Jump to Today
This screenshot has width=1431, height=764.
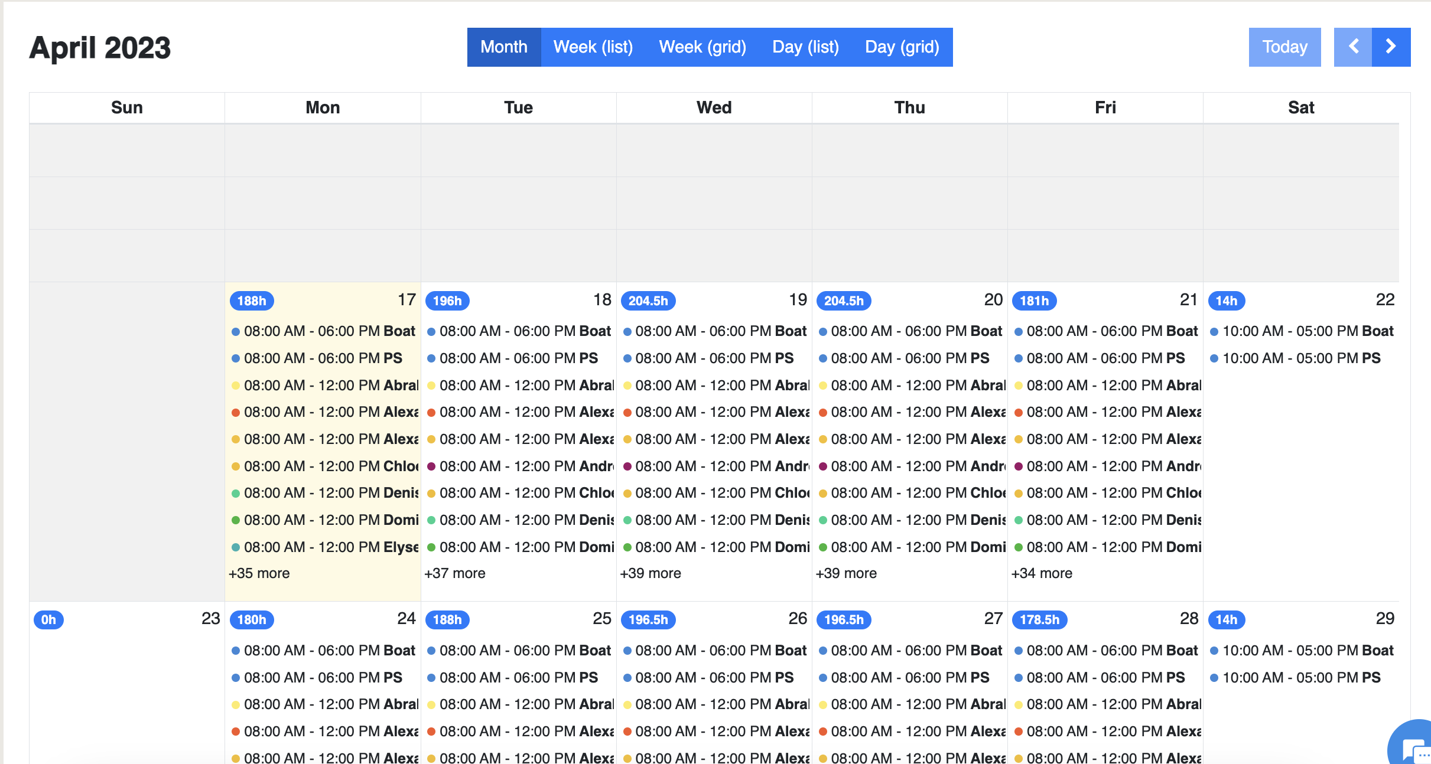coord(1285,47)
